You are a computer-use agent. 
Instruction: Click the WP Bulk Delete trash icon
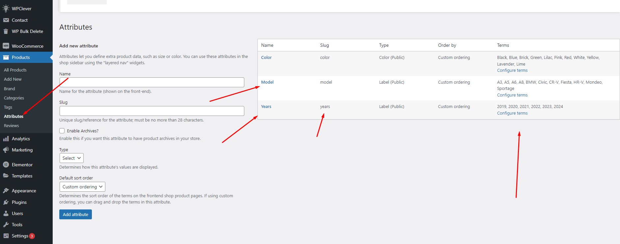[6, 31]
